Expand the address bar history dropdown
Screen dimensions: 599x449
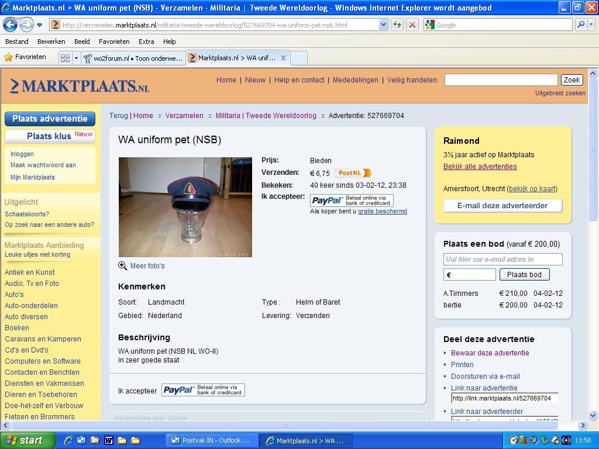click(383, 25)
